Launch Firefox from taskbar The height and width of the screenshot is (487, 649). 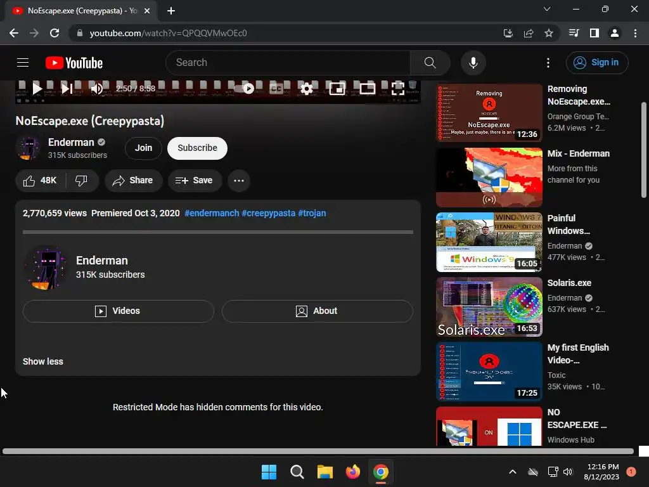(352, 472)
